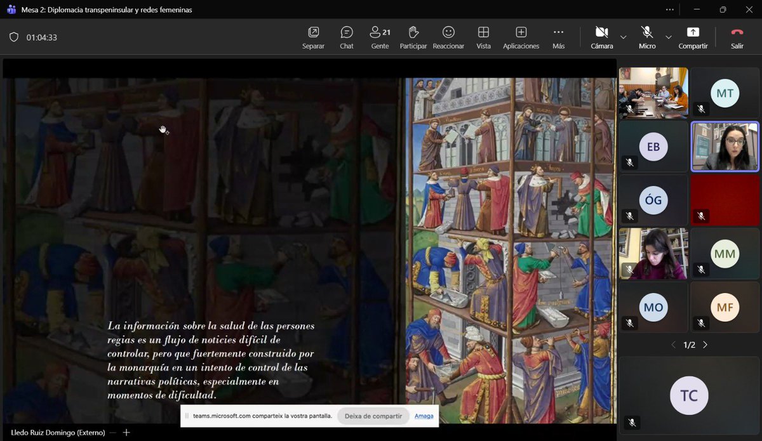The height and width of the screenshot is (441, 762).
Task: Click the muted mic icon on TC tile
Action: click(x=631, y=422)
